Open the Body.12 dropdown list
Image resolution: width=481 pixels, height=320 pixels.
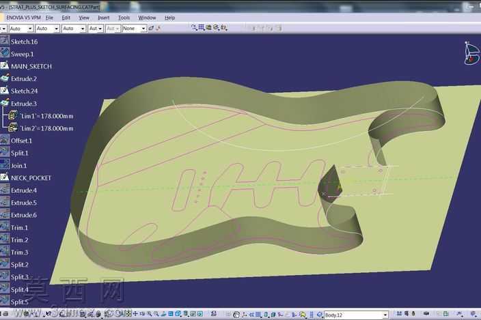[x=385, y=315]
